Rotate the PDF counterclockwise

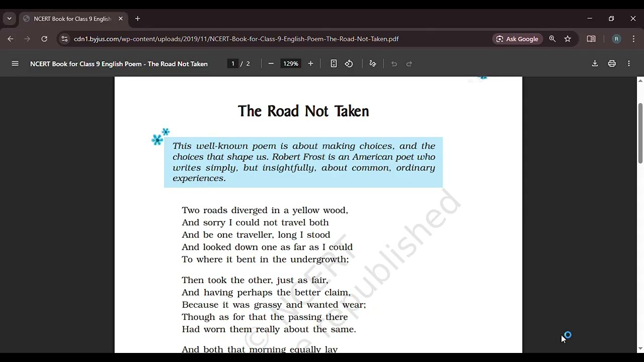coord(349,64)
